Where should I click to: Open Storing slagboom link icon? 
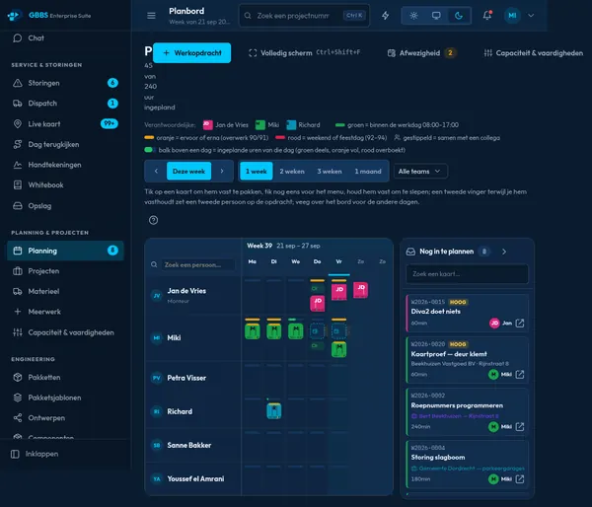point(520,478)
